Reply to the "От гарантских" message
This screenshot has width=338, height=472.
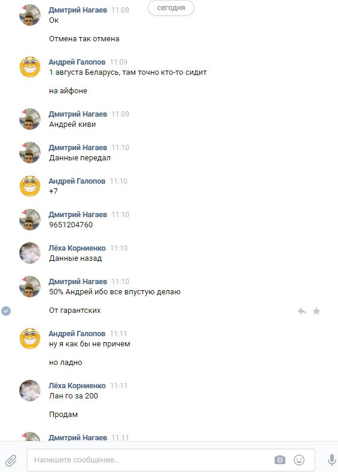point(302,311)
